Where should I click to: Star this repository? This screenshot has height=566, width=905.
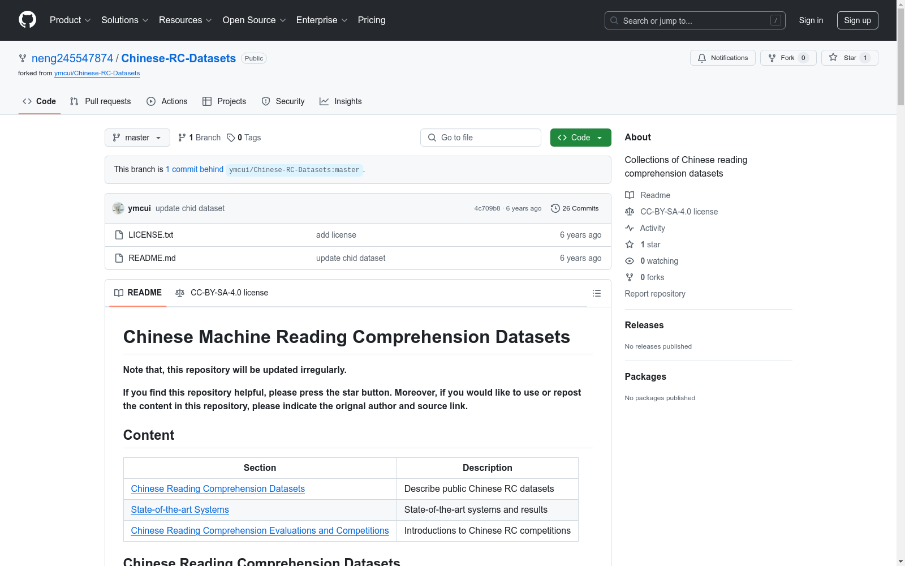(850, 58)
